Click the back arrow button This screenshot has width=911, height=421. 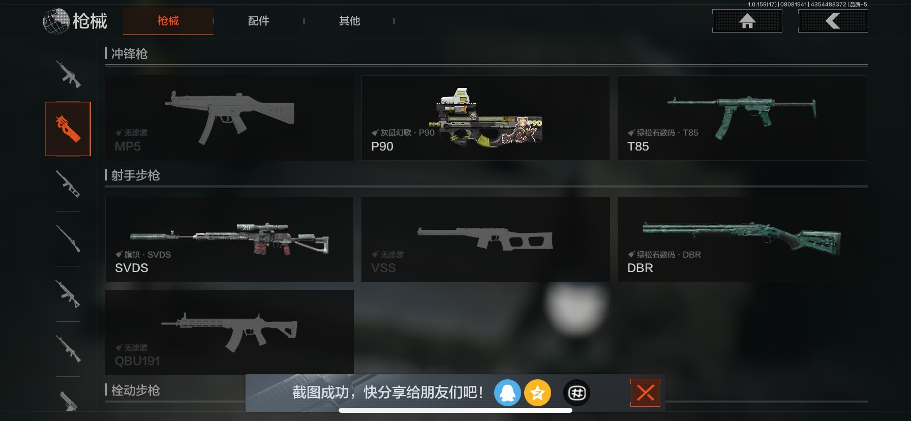[833, 21]
